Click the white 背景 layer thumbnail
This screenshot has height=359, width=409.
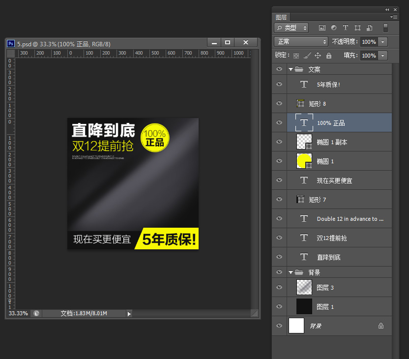296,326
